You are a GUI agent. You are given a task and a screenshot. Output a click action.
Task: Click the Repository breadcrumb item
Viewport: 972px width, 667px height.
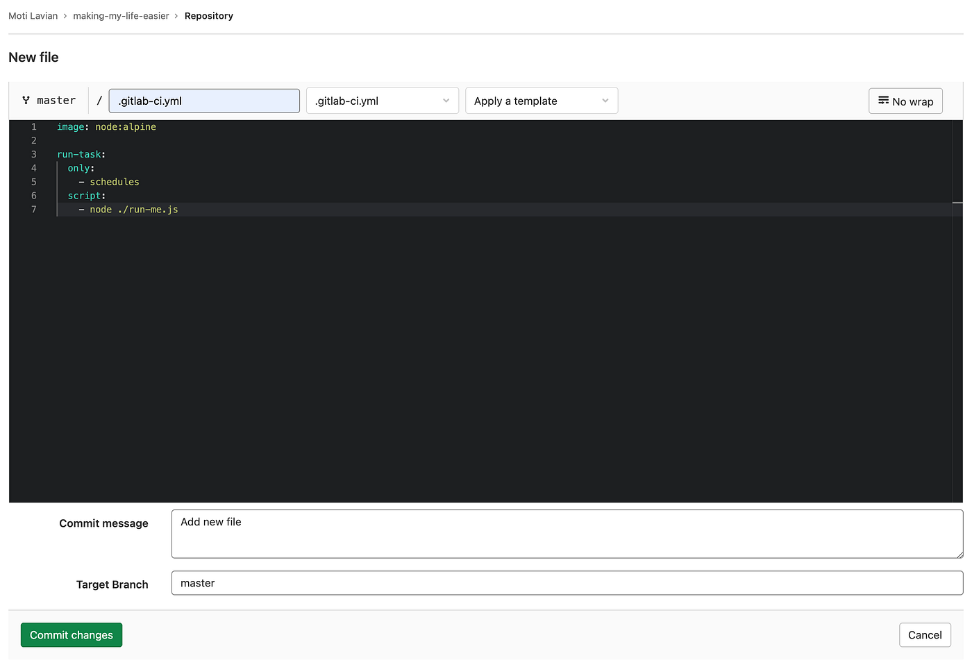click(x=208, y=15)
